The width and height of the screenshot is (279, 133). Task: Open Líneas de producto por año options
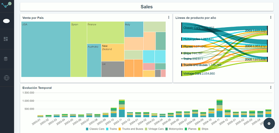coord(271,17)
